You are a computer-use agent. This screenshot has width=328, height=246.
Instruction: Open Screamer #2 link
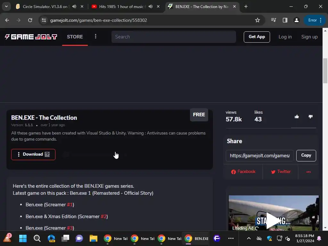[x=103, y=216]
